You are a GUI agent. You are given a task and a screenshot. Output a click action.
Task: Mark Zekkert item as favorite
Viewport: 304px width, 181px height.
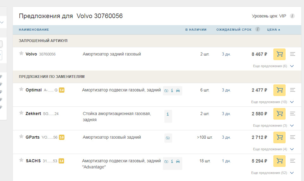pos(21,113)
